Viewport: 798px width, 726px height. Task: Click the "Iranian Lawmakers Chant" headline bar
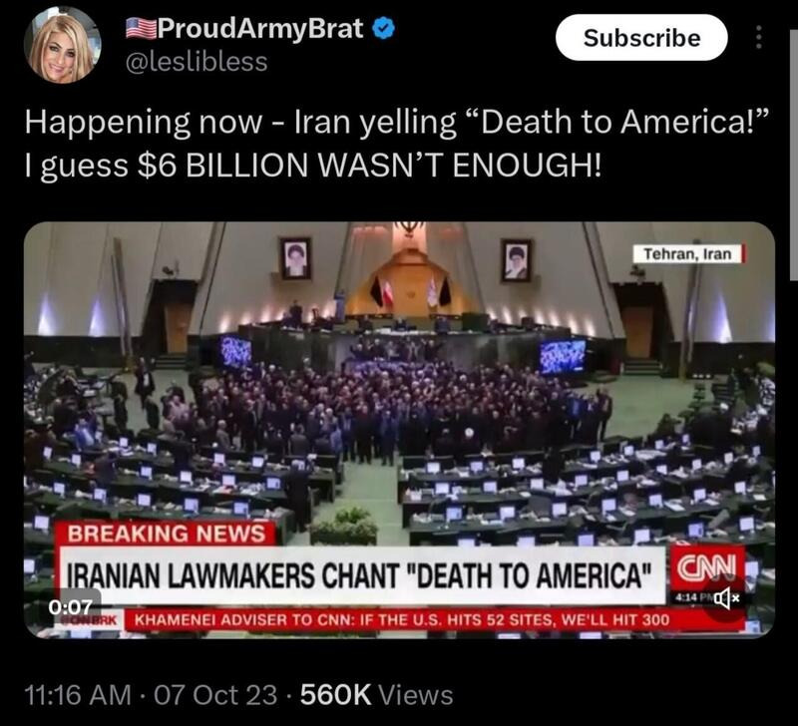point(361,576)
